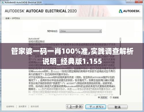The width and height of the screenshot is (144, 112).
Task: Open the 安装帮助 installation help link
Action: click(x=10, y=107)
